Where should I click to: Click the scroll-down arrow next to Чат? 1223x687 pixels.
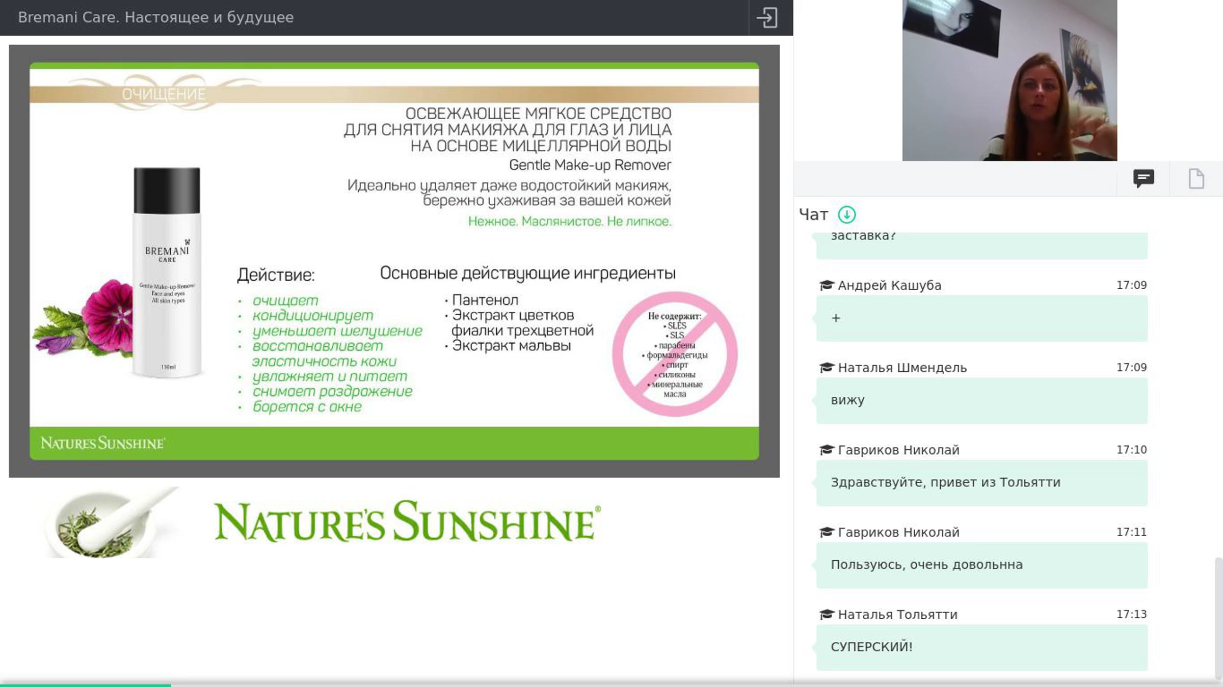click(x=847, y=215)
